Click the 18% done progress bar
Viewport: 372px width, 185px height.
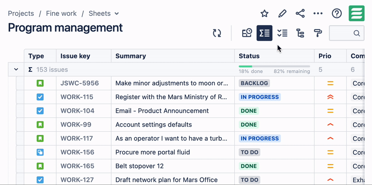click(x=274, y=66)
